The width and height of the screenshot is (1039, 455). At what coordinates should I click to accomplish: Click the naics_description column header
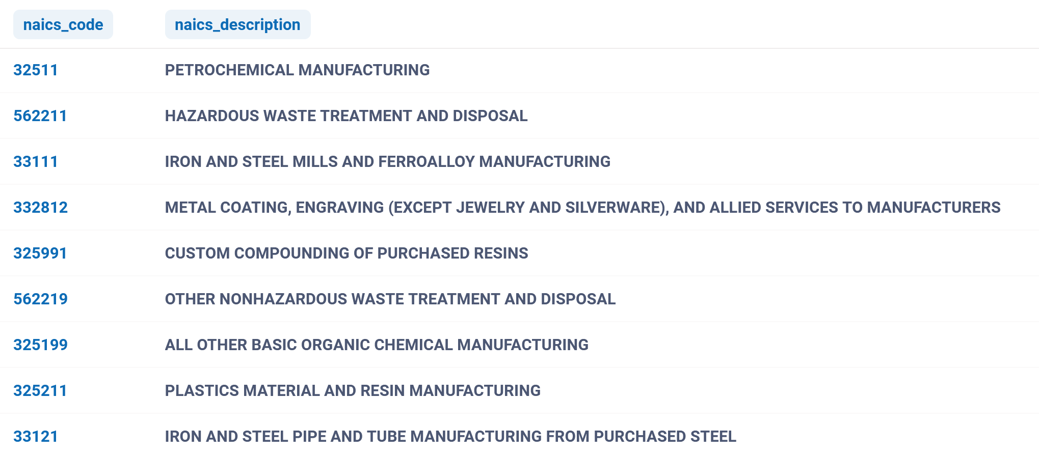pyautogui.click(x=237, y=24)
